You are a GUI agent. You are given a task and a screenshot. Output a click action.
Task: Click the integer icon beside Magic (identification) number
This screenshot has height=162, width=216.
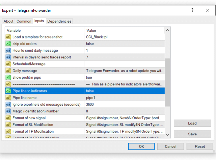pyautogui.click(x=8, y=111)
